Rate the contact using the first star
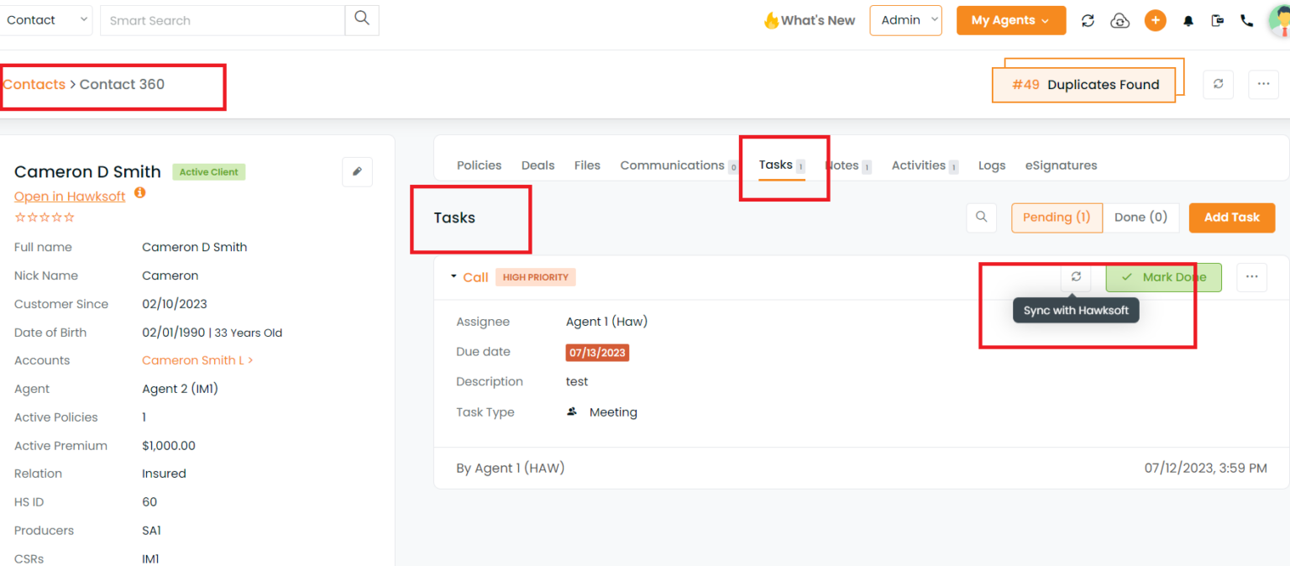Image resolution: width=1290 pixels, height=566 pixels. point(18,217)
